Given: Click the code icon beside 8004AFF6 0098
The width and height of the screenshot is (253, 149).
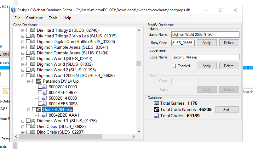Looking at the screenshot, I should pos(45,104).
